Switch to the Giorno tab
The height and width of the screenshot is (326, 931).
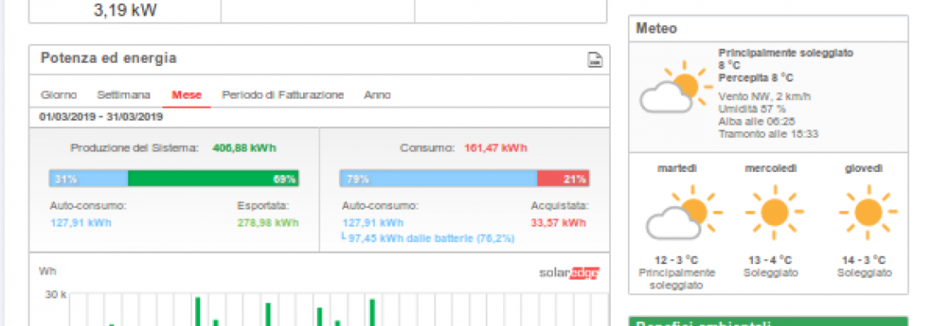pyautogui.click(x=59, y=95)
